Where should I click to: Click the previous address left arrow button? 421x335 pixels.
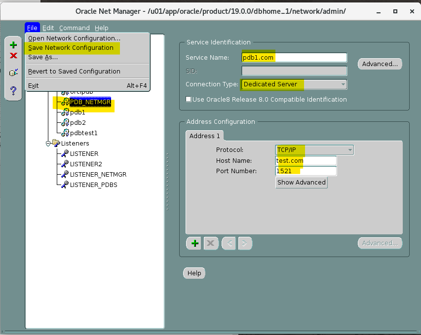click(x=229, y=243)
